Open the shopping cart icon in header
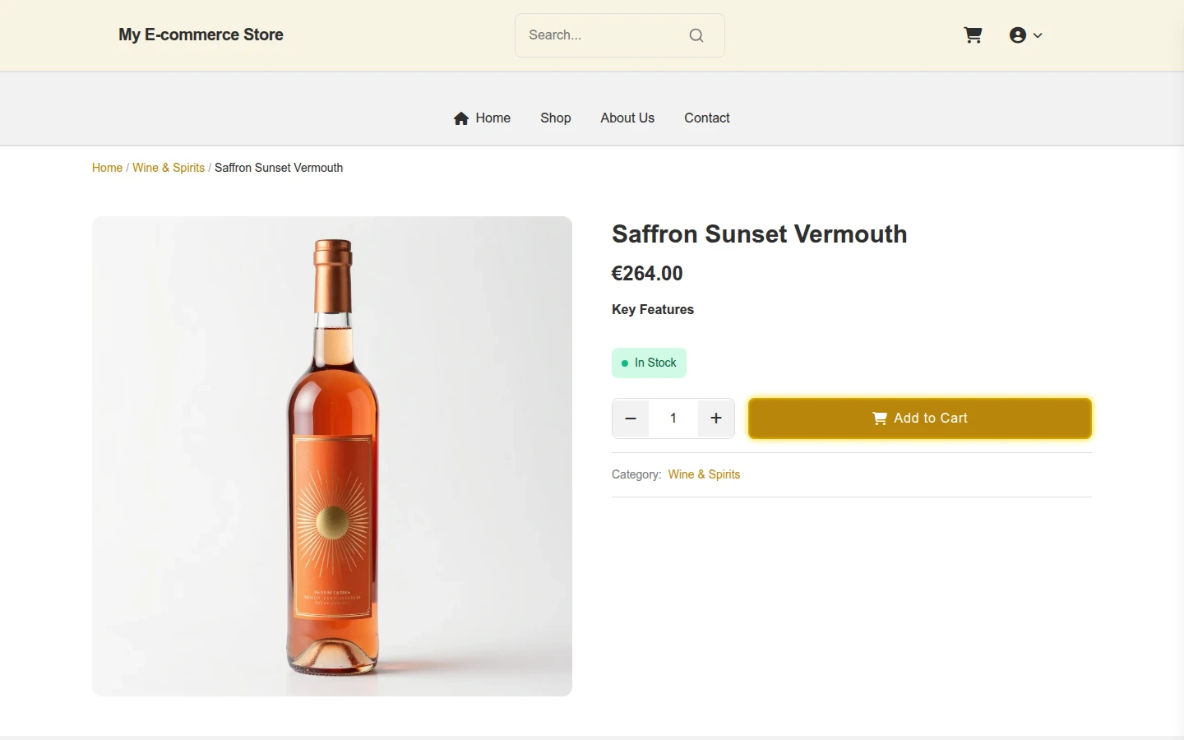 [973, 35]
